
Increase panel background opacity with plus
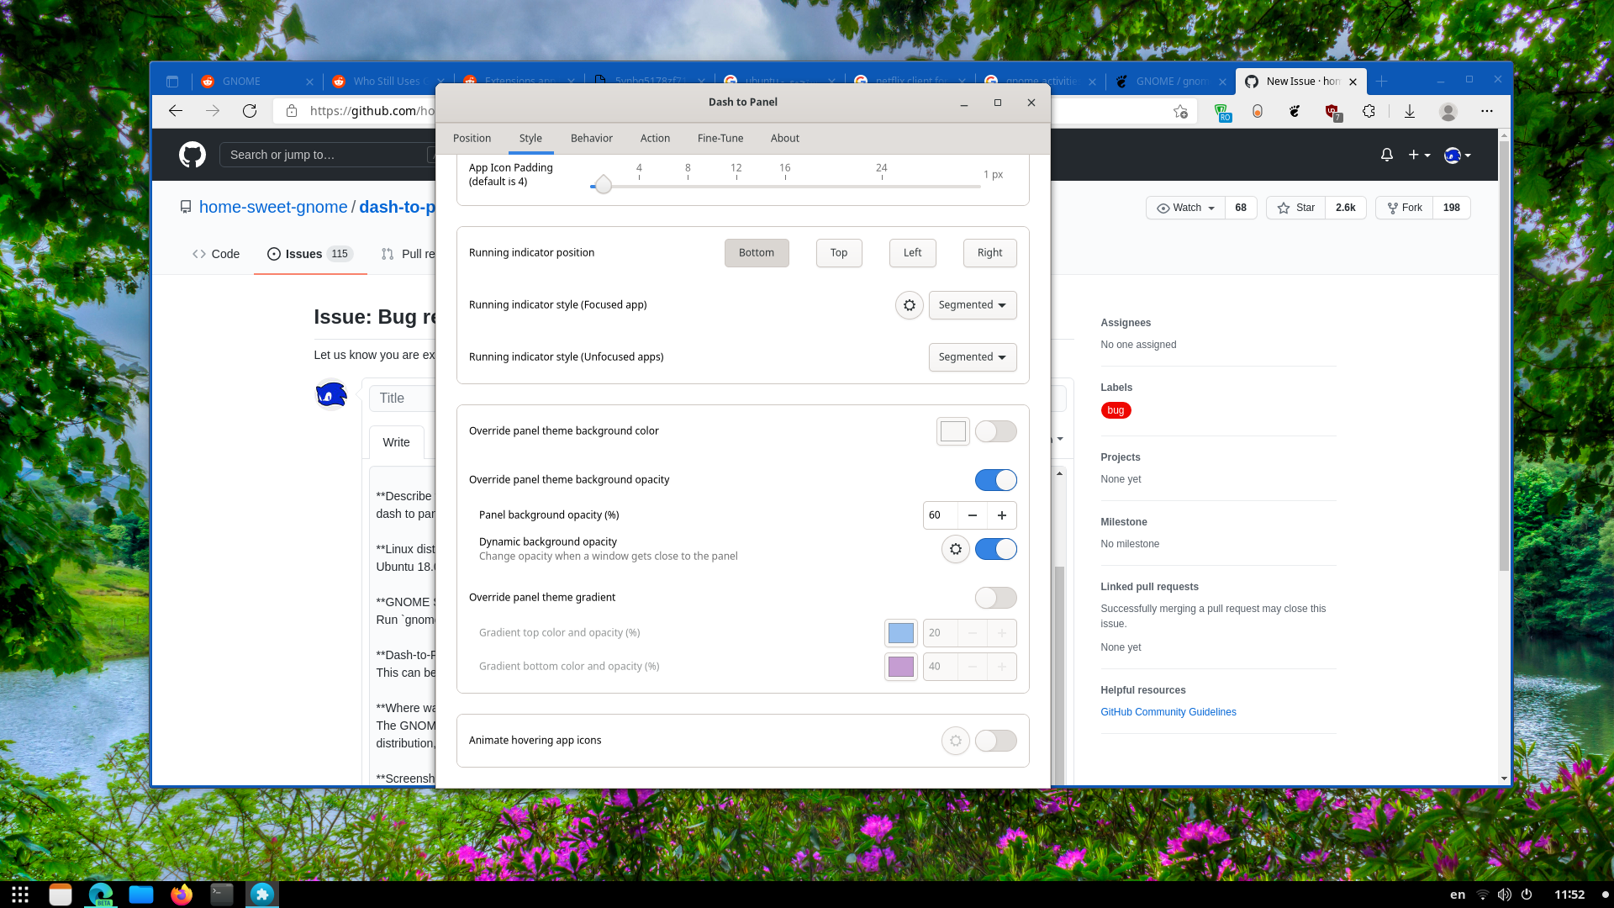(1002, 515)
